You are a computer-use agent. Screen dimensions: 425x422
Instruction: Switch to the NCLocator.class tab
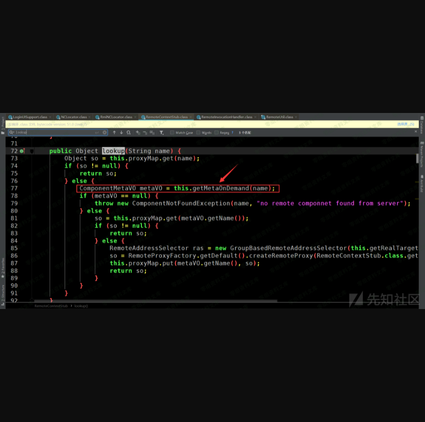pyautogui.click(x=74, y=117)
